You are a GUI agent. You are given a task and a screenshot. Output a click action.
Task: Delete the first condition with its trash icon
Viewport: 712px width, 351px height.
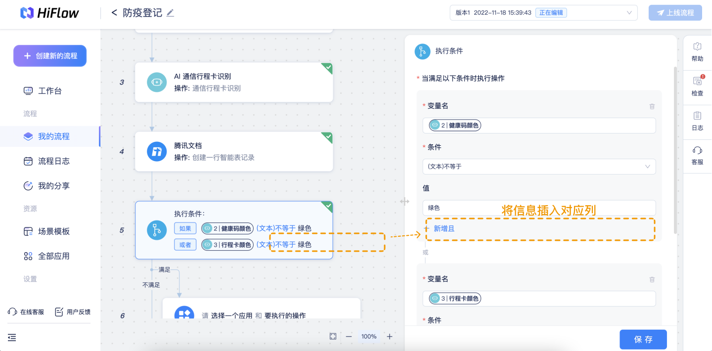click(652, 106)
